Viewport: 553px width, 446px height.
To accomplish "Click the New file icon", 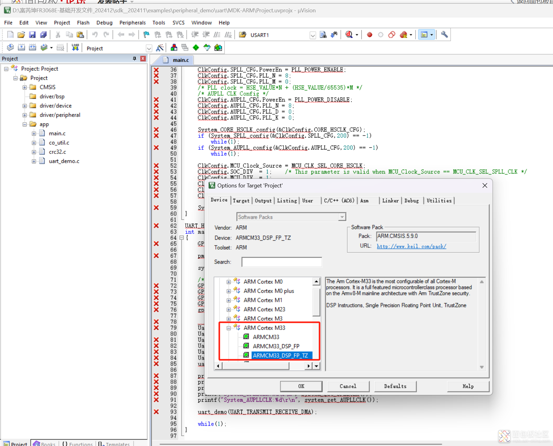I will pos(10,35).
